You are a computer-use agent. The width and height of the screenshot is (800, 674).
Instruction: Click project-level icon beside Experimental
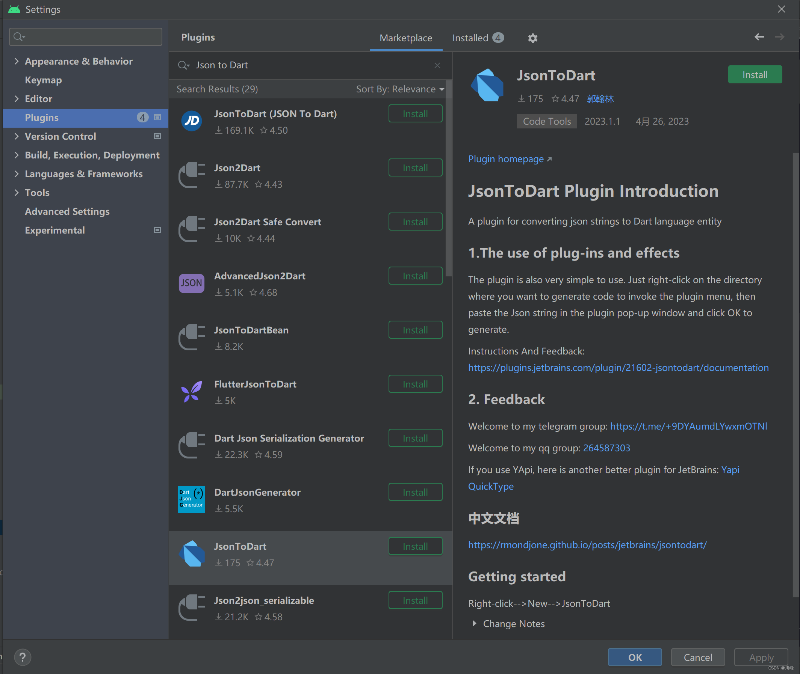157,230
